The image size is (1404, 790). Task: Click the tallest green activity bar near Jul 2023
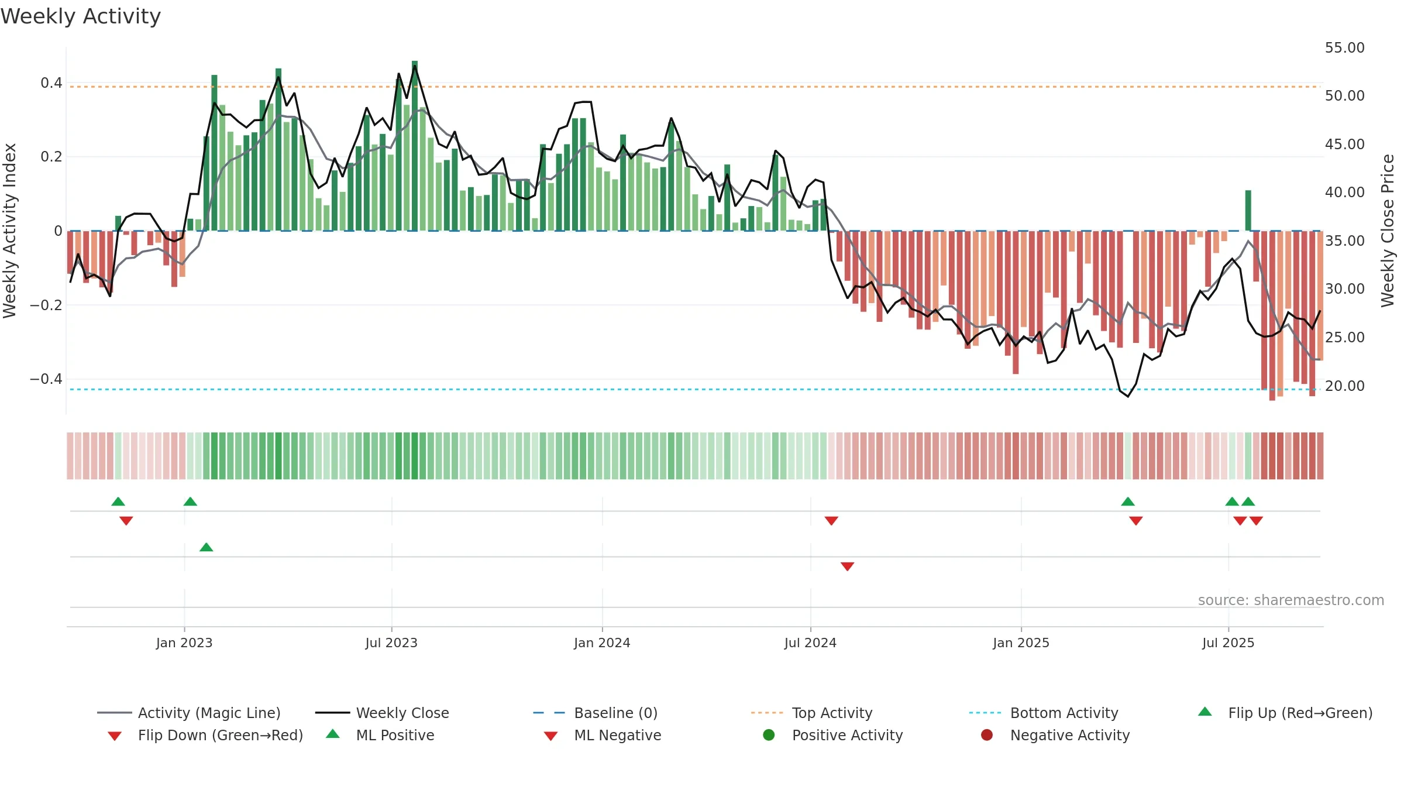tap(415, 146)
